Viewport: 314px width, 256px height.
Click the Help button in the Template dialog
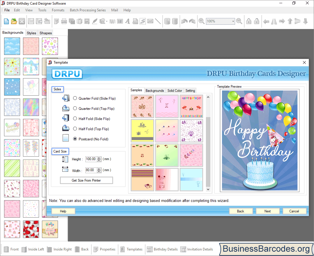pyautogui.click(x=63, y=211)
